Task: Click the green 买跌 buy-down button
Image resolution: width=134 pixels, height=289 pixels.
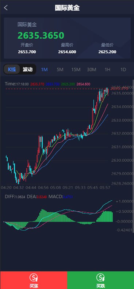Action: [101, 280]
